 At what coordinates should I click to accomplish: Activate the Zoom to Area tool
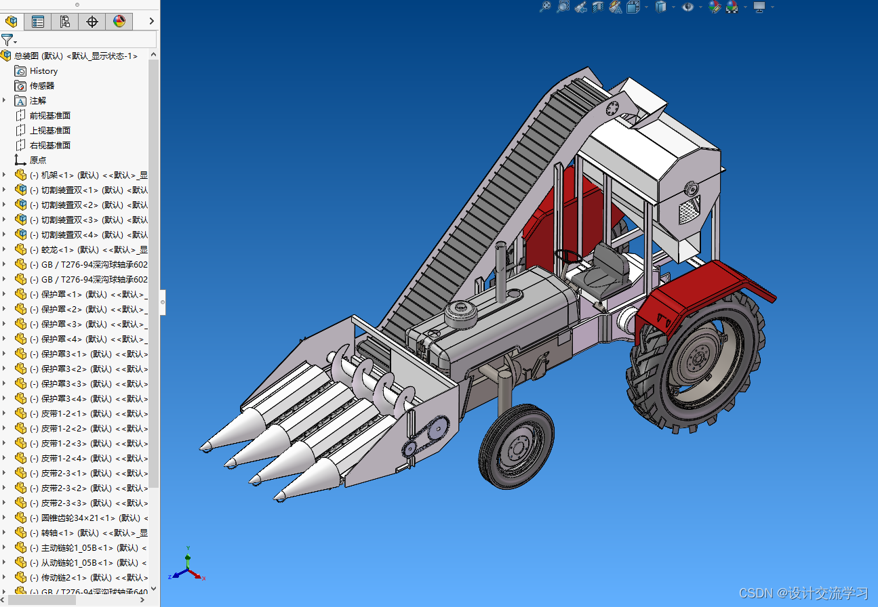(563, 7)
